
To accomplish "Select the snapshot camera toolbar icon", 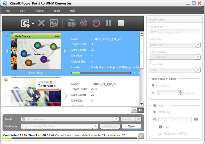I will click(x=72, y=23).
